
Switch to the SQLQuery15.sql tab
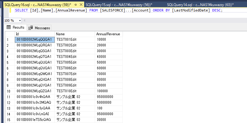118,5
